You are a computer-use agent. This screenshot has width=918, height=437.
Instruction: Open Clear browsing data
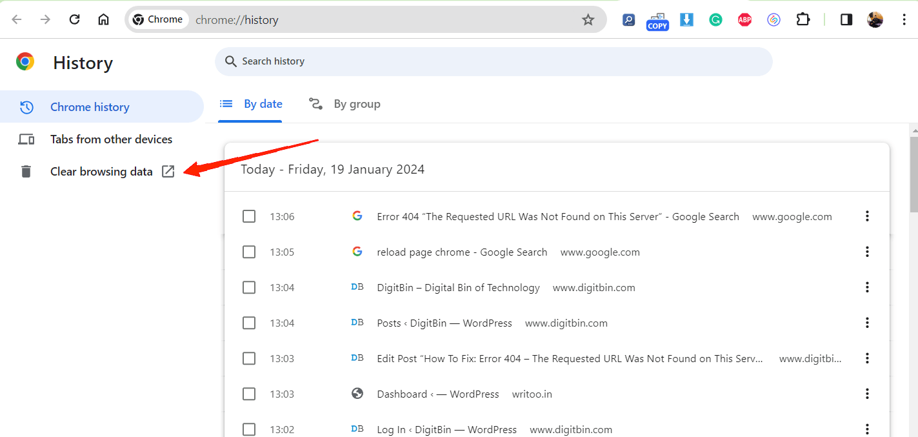[x=102, y=171]
